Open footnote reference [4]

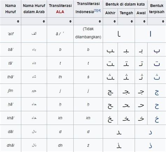pos(99,11)
